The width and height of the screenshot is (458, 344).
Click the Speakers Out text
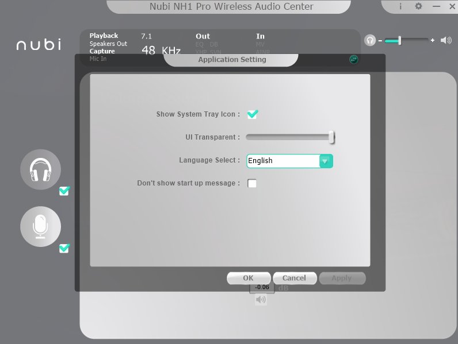tap(108, 44)
